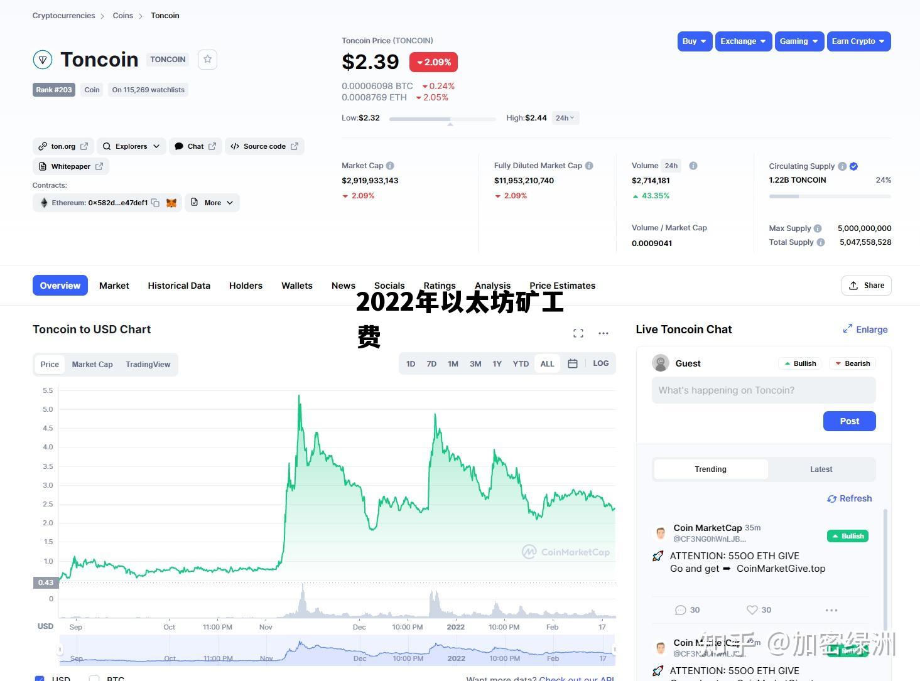The height and width of the screenshot is (681, 920).
Task: Add Toncoin to watchlist with star icon
Action: 207,59
